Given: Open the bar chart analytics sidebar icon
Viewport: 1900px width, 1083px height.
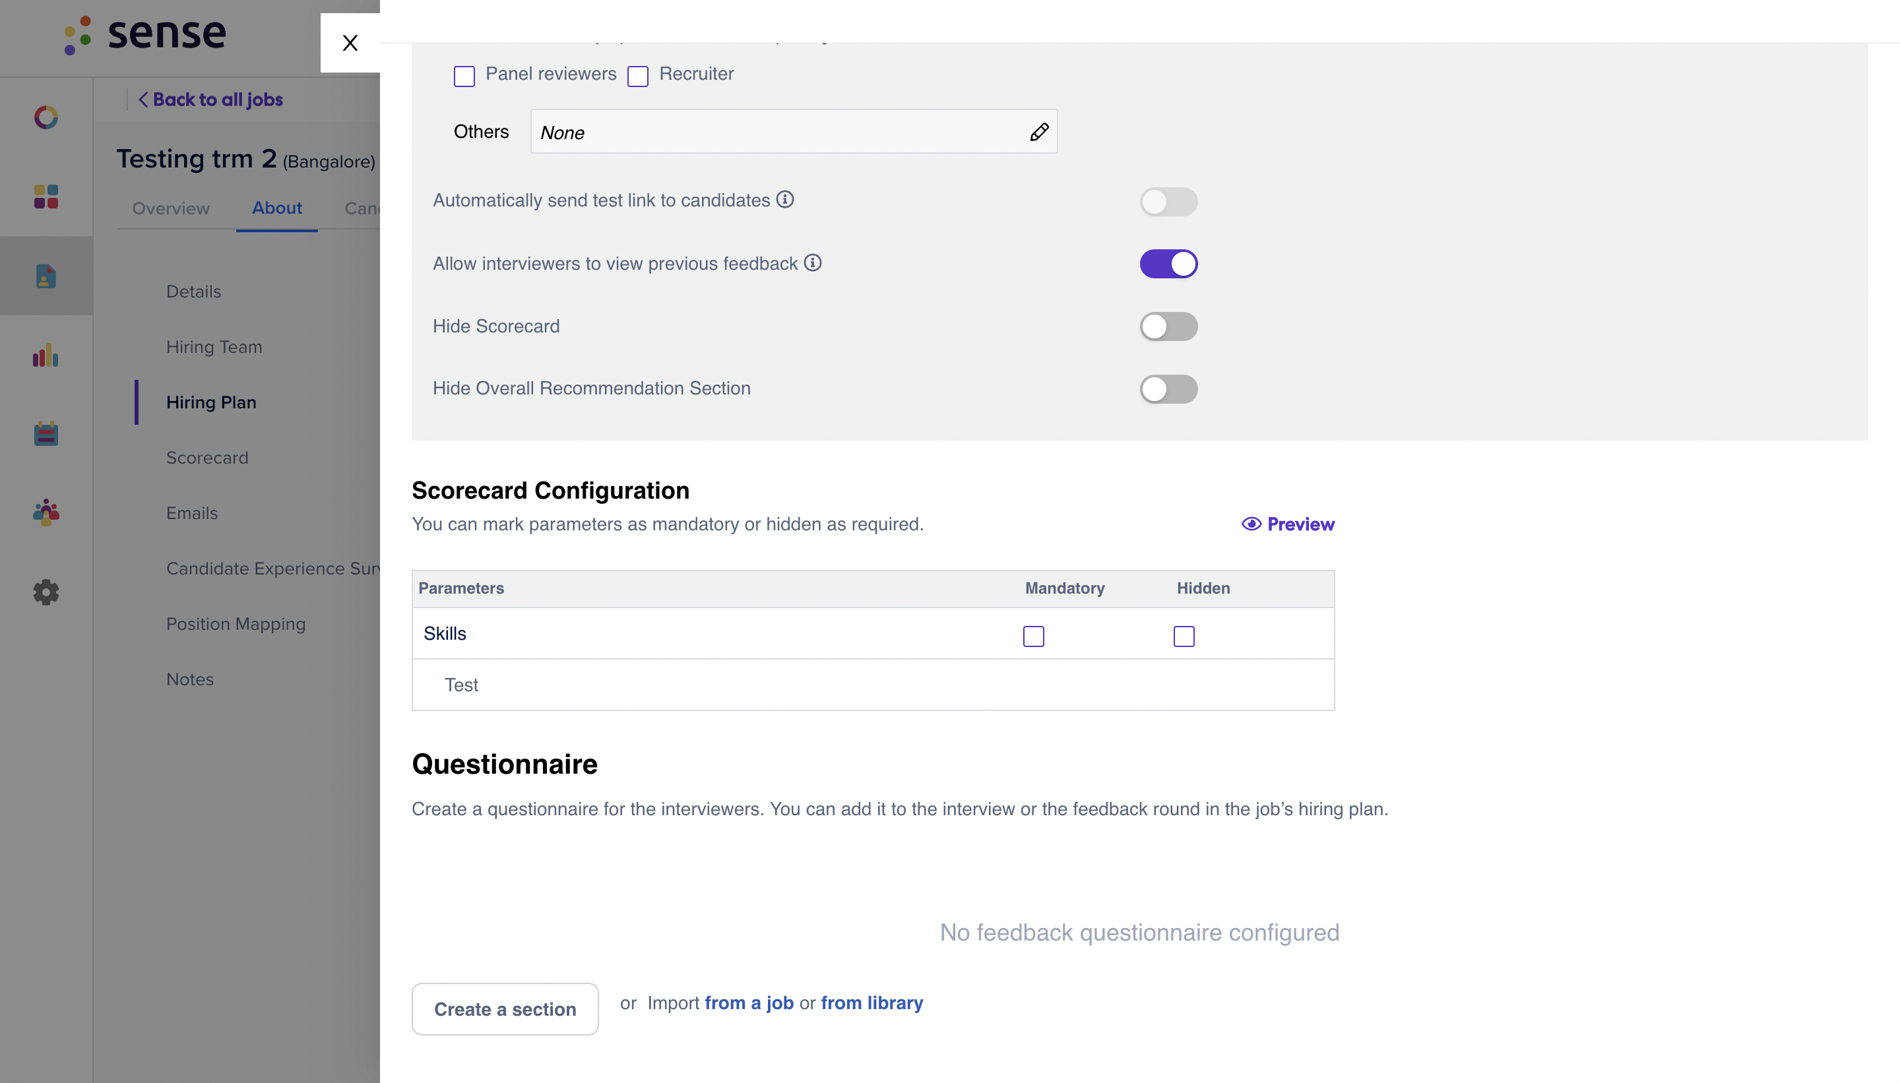Looking at the screenshot, I should [x=46, y=355].
